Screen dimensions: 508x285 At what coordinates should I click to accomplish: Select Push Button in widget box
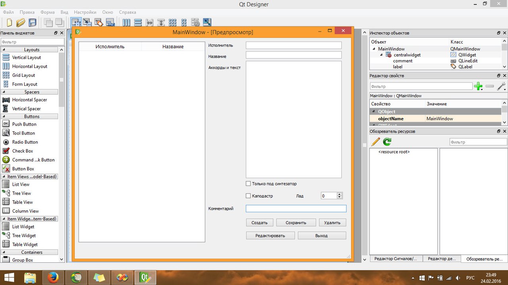24,124
